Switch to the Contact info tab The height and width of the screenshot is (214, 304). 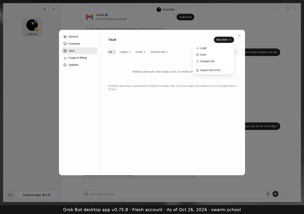[159, 52]
